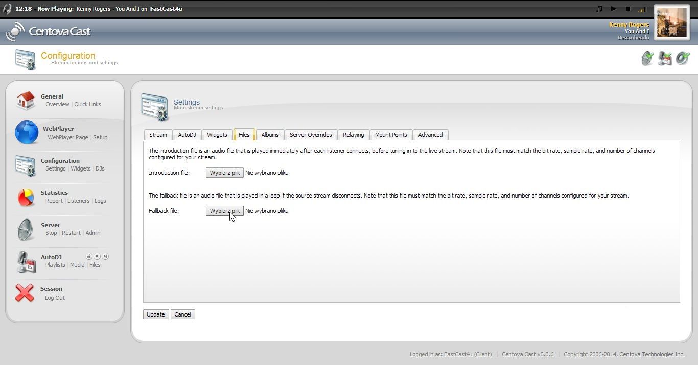698x365 pixels.
Task: Open the Server Admin link
Action: point(93,233)
